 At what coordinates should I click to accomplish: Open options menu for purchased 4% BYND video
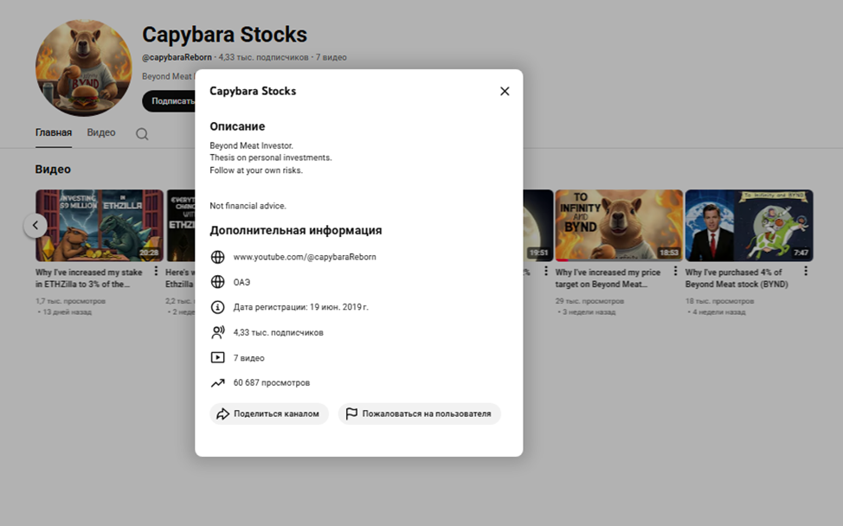point(806,271)
